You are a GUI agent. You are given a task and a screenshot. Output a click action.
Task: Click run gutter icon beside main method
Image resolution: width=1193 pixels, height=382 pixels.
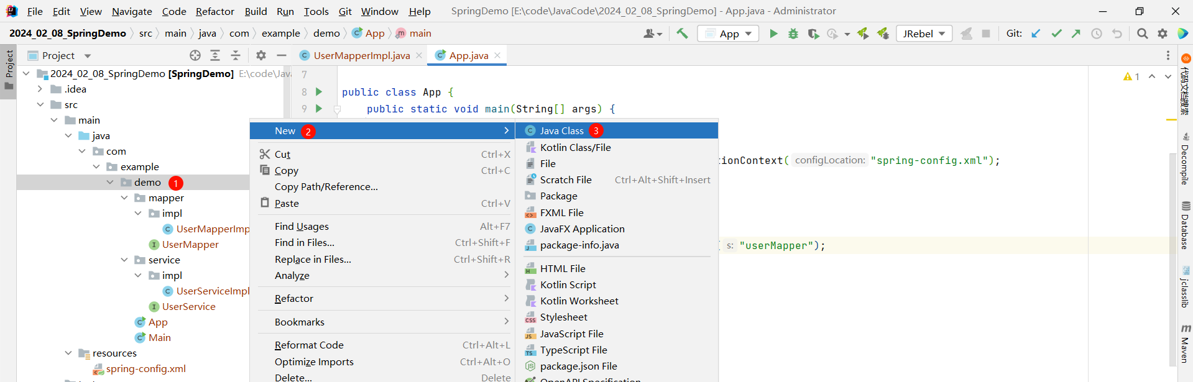(x=319, y=109)
